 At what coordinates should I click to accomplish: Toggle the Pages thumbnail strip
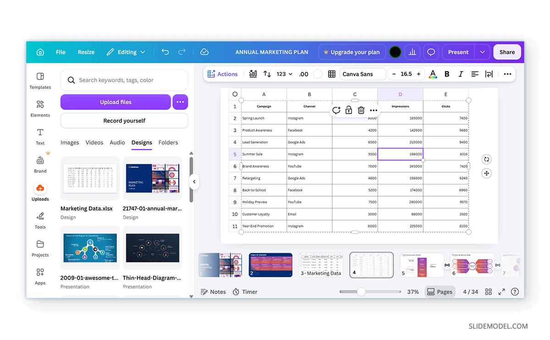click(x=440, y=292)
